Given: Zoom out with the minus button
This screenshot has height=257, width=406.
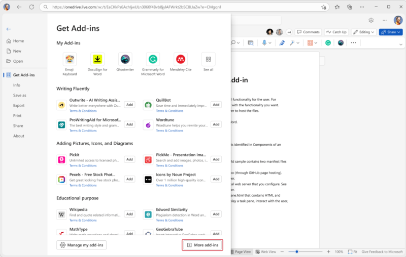Looking at the screenshot, I should pos(282,251).
